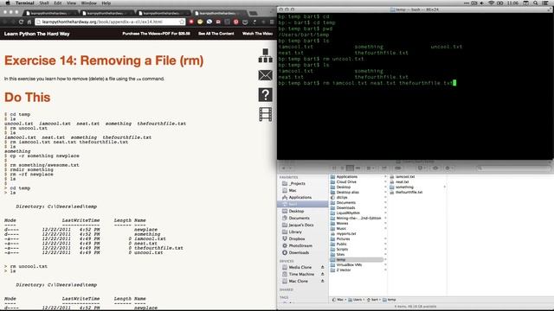Expand the Documents folder arrow in the column

(x=385, y=202)
